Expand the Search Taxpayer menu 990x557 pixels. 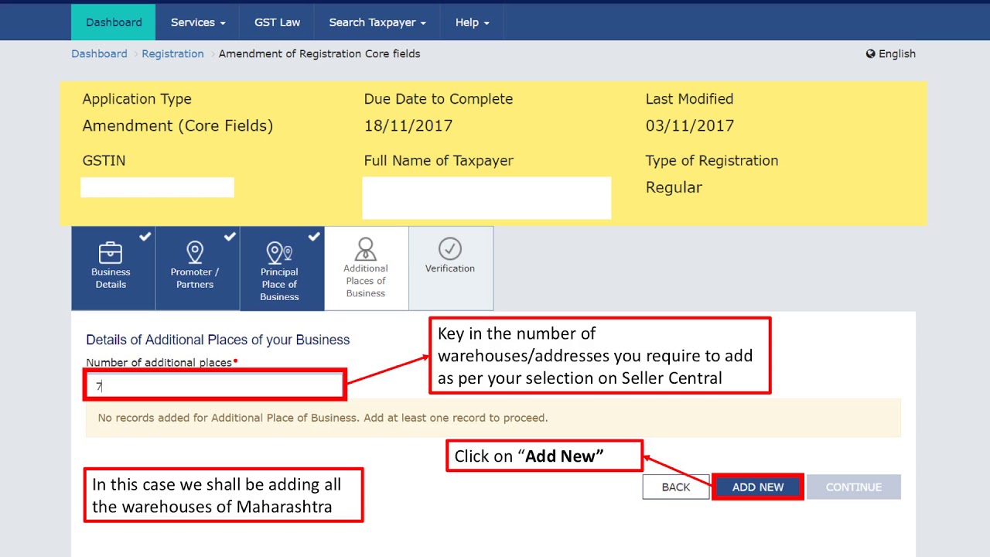point(377,22)
